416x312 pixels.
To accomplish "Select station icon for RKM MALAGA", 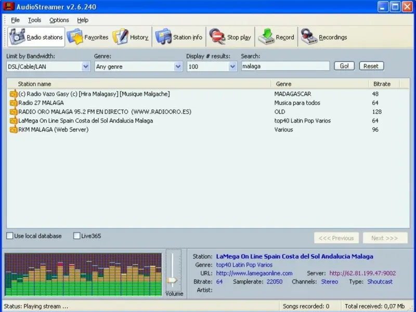I will point(14,130).
